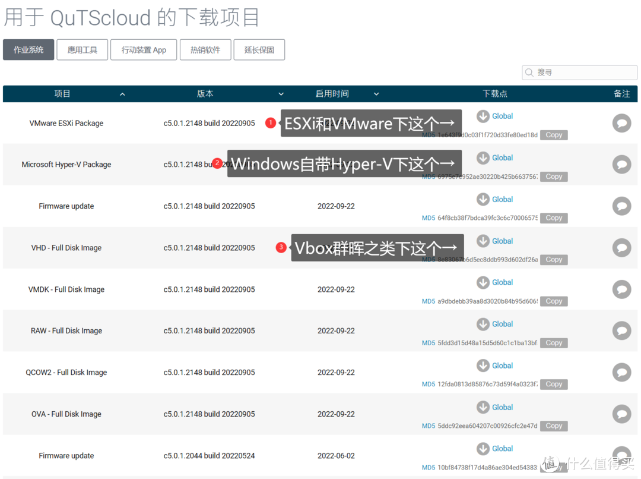Open the notes bubble for VMware ESXi Package
Screen dimensions: 641x479
pyautogui.click(x=621, y=123)
